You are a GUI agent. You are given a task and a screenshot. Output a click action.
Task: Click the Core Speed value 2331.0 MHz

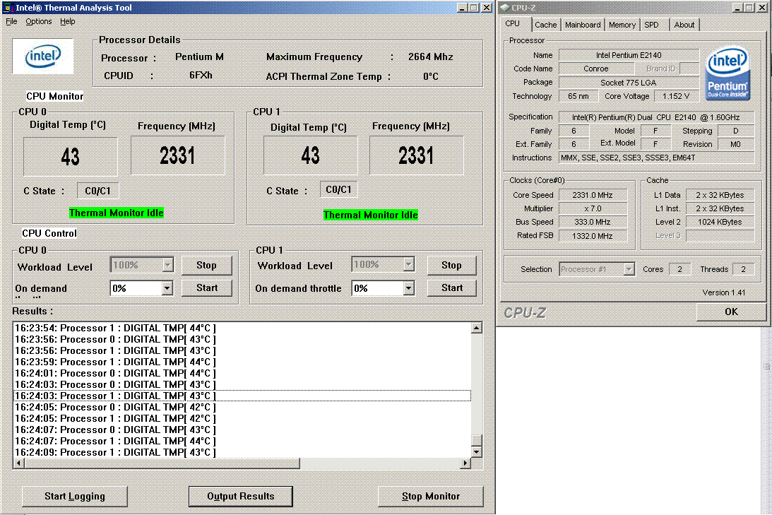coord(593,195)
